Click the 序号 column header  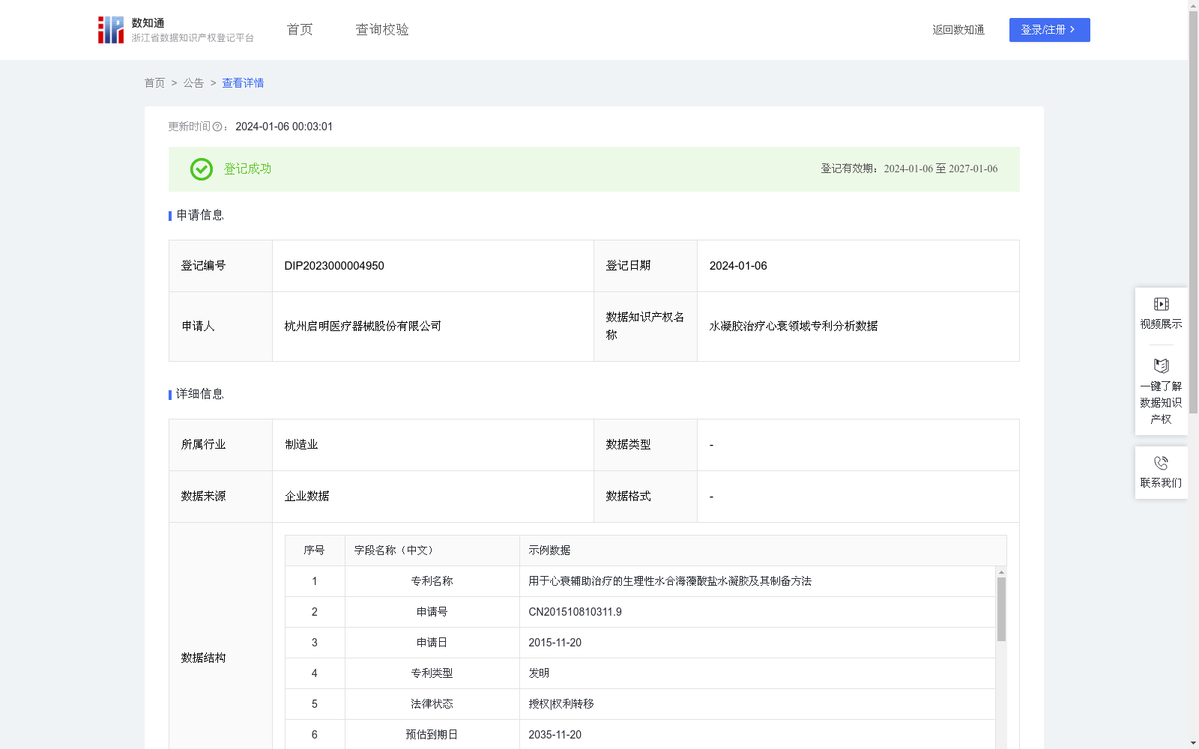pos(314,551)
